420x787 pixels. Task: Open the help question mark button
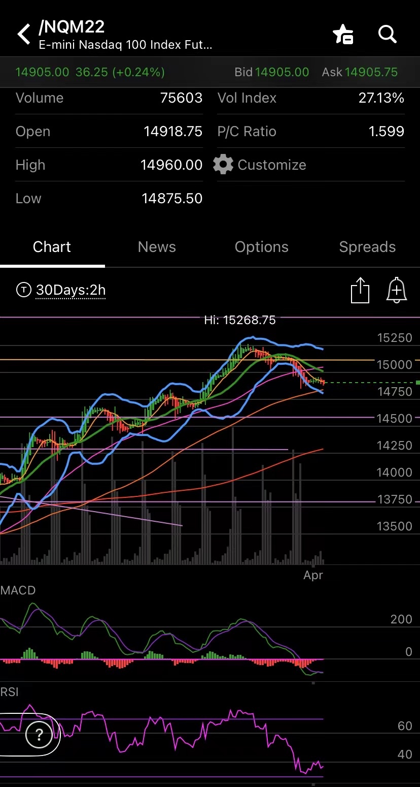pyautogui.click(x=39, y=734)
